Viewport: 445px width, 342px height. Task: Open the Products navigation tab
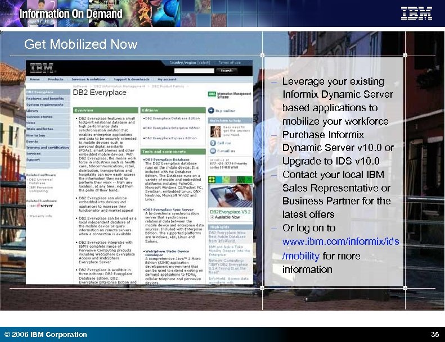(56, 79)
